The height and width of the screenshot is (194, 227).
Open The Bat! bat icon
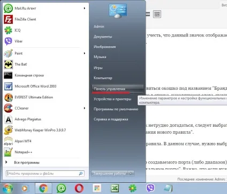click(8, 64)
